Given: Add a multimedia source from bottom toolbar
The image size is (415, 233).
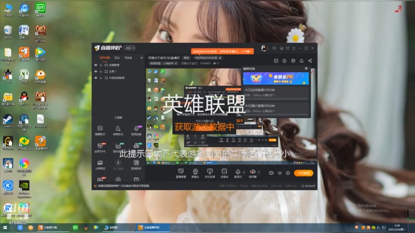Looking at the screenshot, I should pyautogui.click(x=224, y=173).
